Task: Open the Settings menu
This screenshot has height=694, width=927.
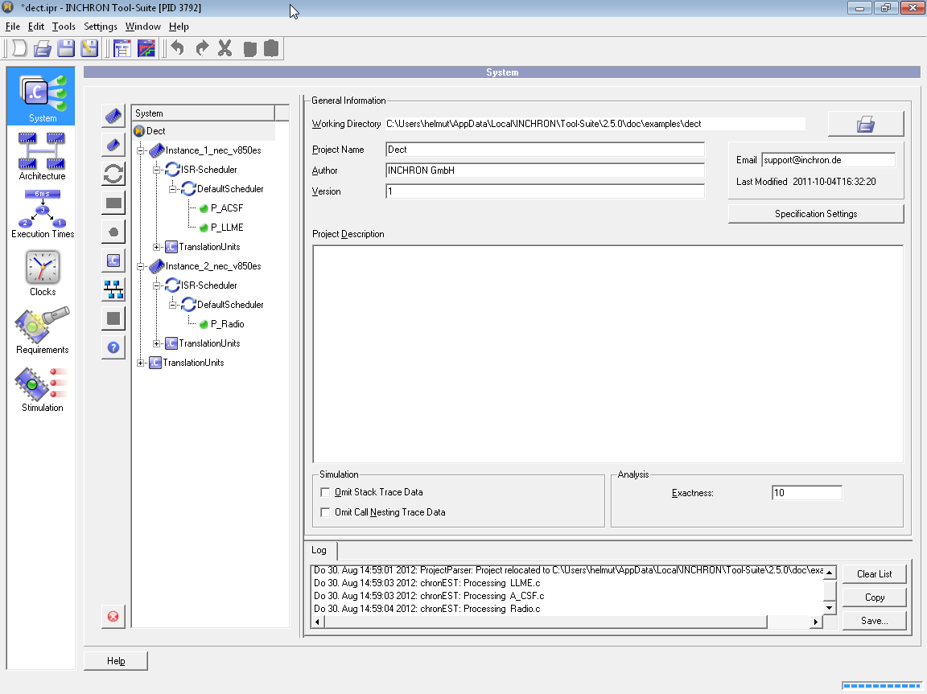Action: (101, 27)
